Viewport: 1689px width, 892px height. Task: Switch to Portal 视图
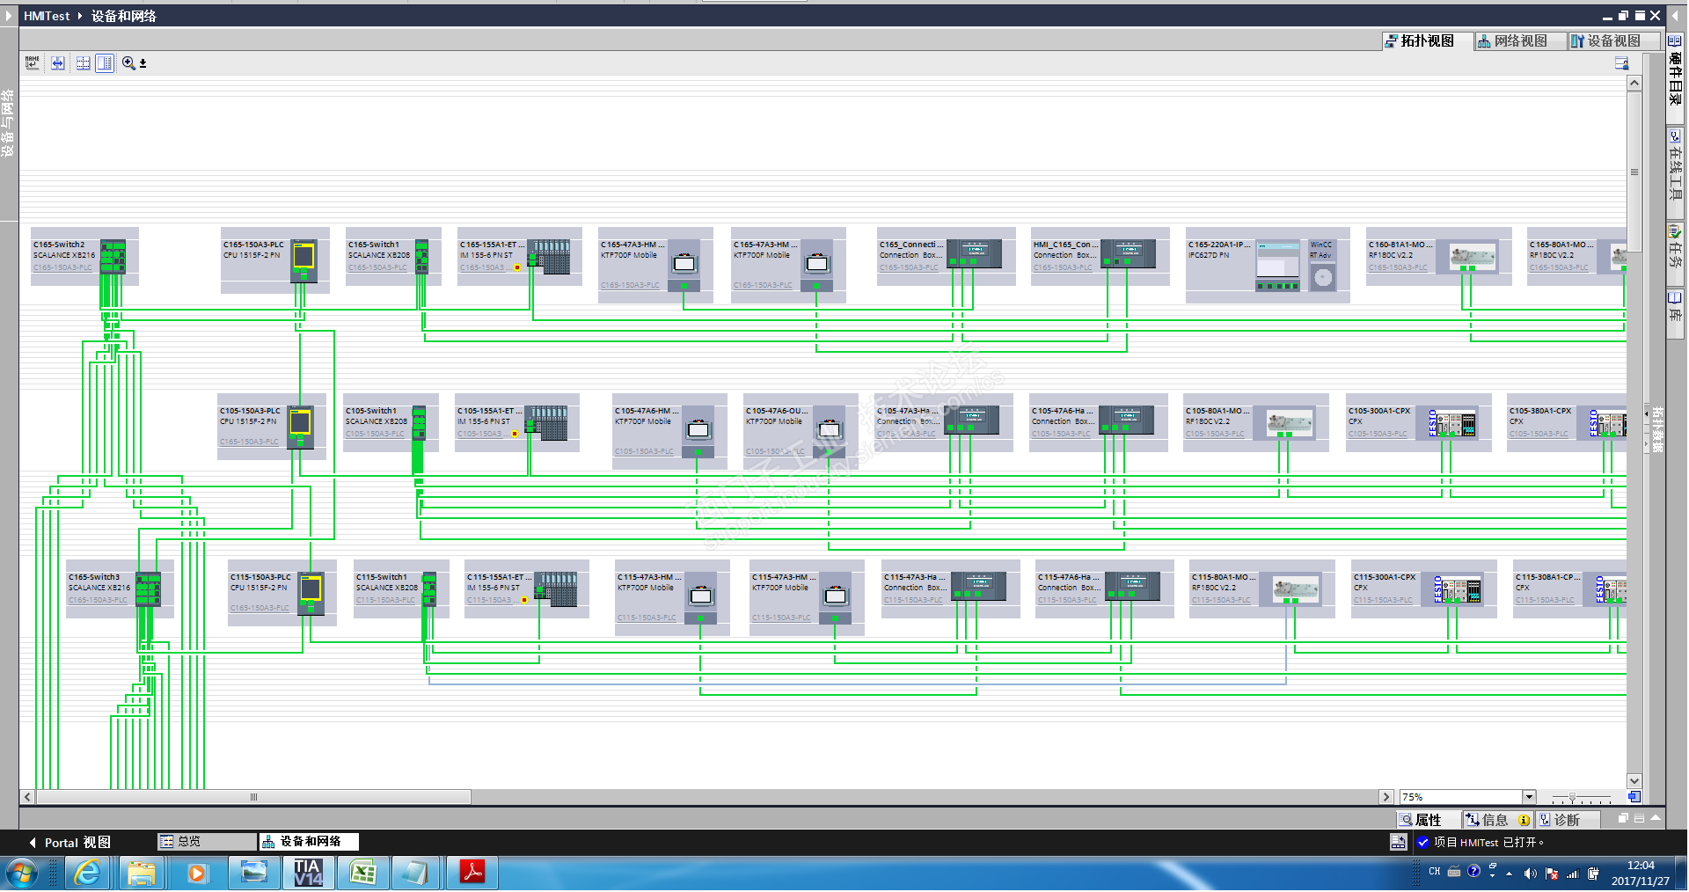[69, 843]
